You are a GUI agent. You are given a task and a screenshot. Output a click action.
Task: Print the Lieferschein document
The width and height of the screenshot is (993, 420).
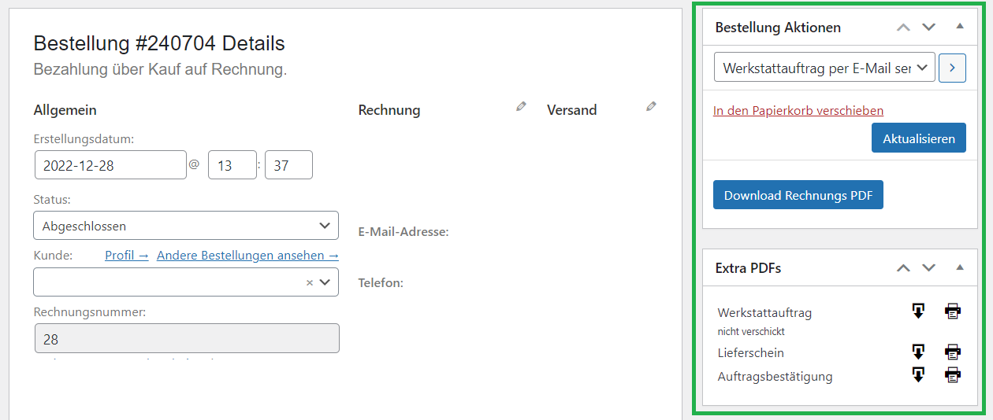pos(953,352)
